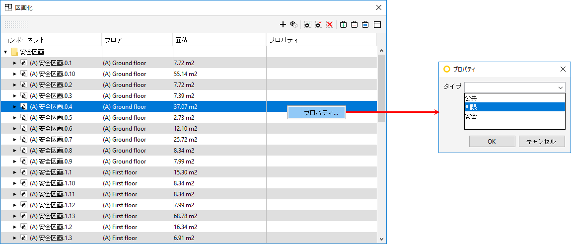Click lock icon of 安全区画.0.4 row

pos(24,107)
